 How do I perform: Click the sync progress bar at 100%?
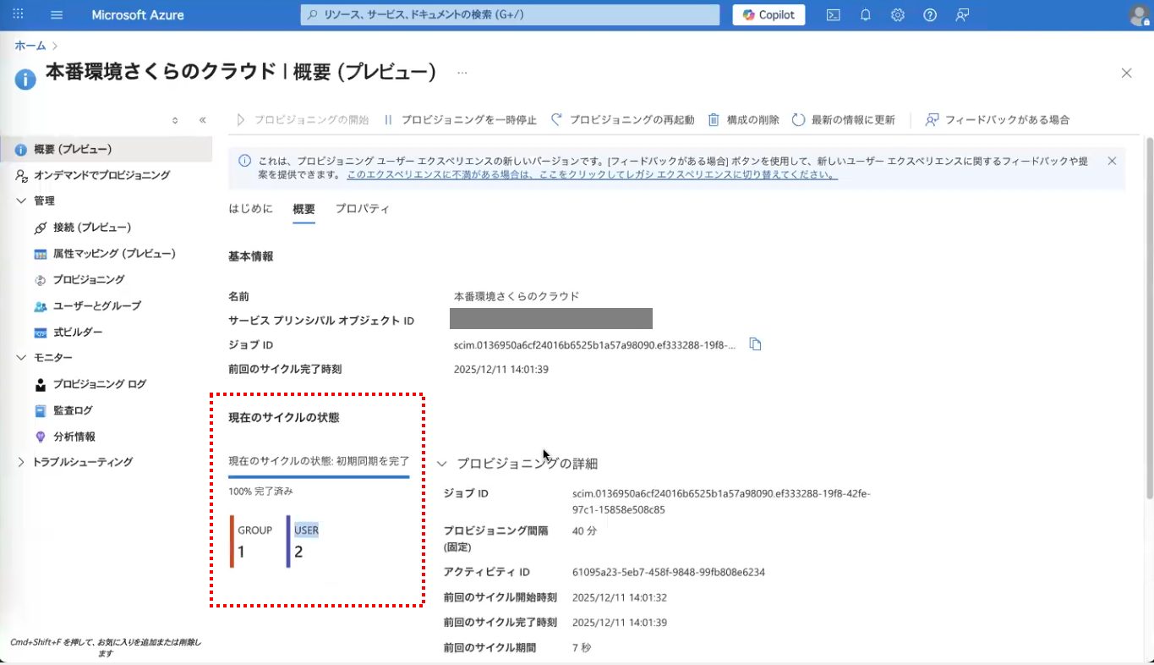click(319, 477)
